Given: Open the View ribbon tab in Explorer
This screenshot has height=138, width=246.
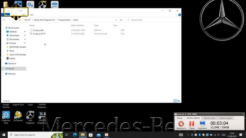Looking at the screenshot, I should [x=32, y=15].
